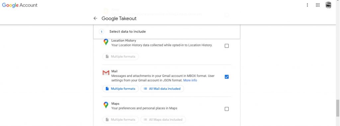Tick the Maps checkbox
The image size is (340, 126).
[x=226, y=109]
